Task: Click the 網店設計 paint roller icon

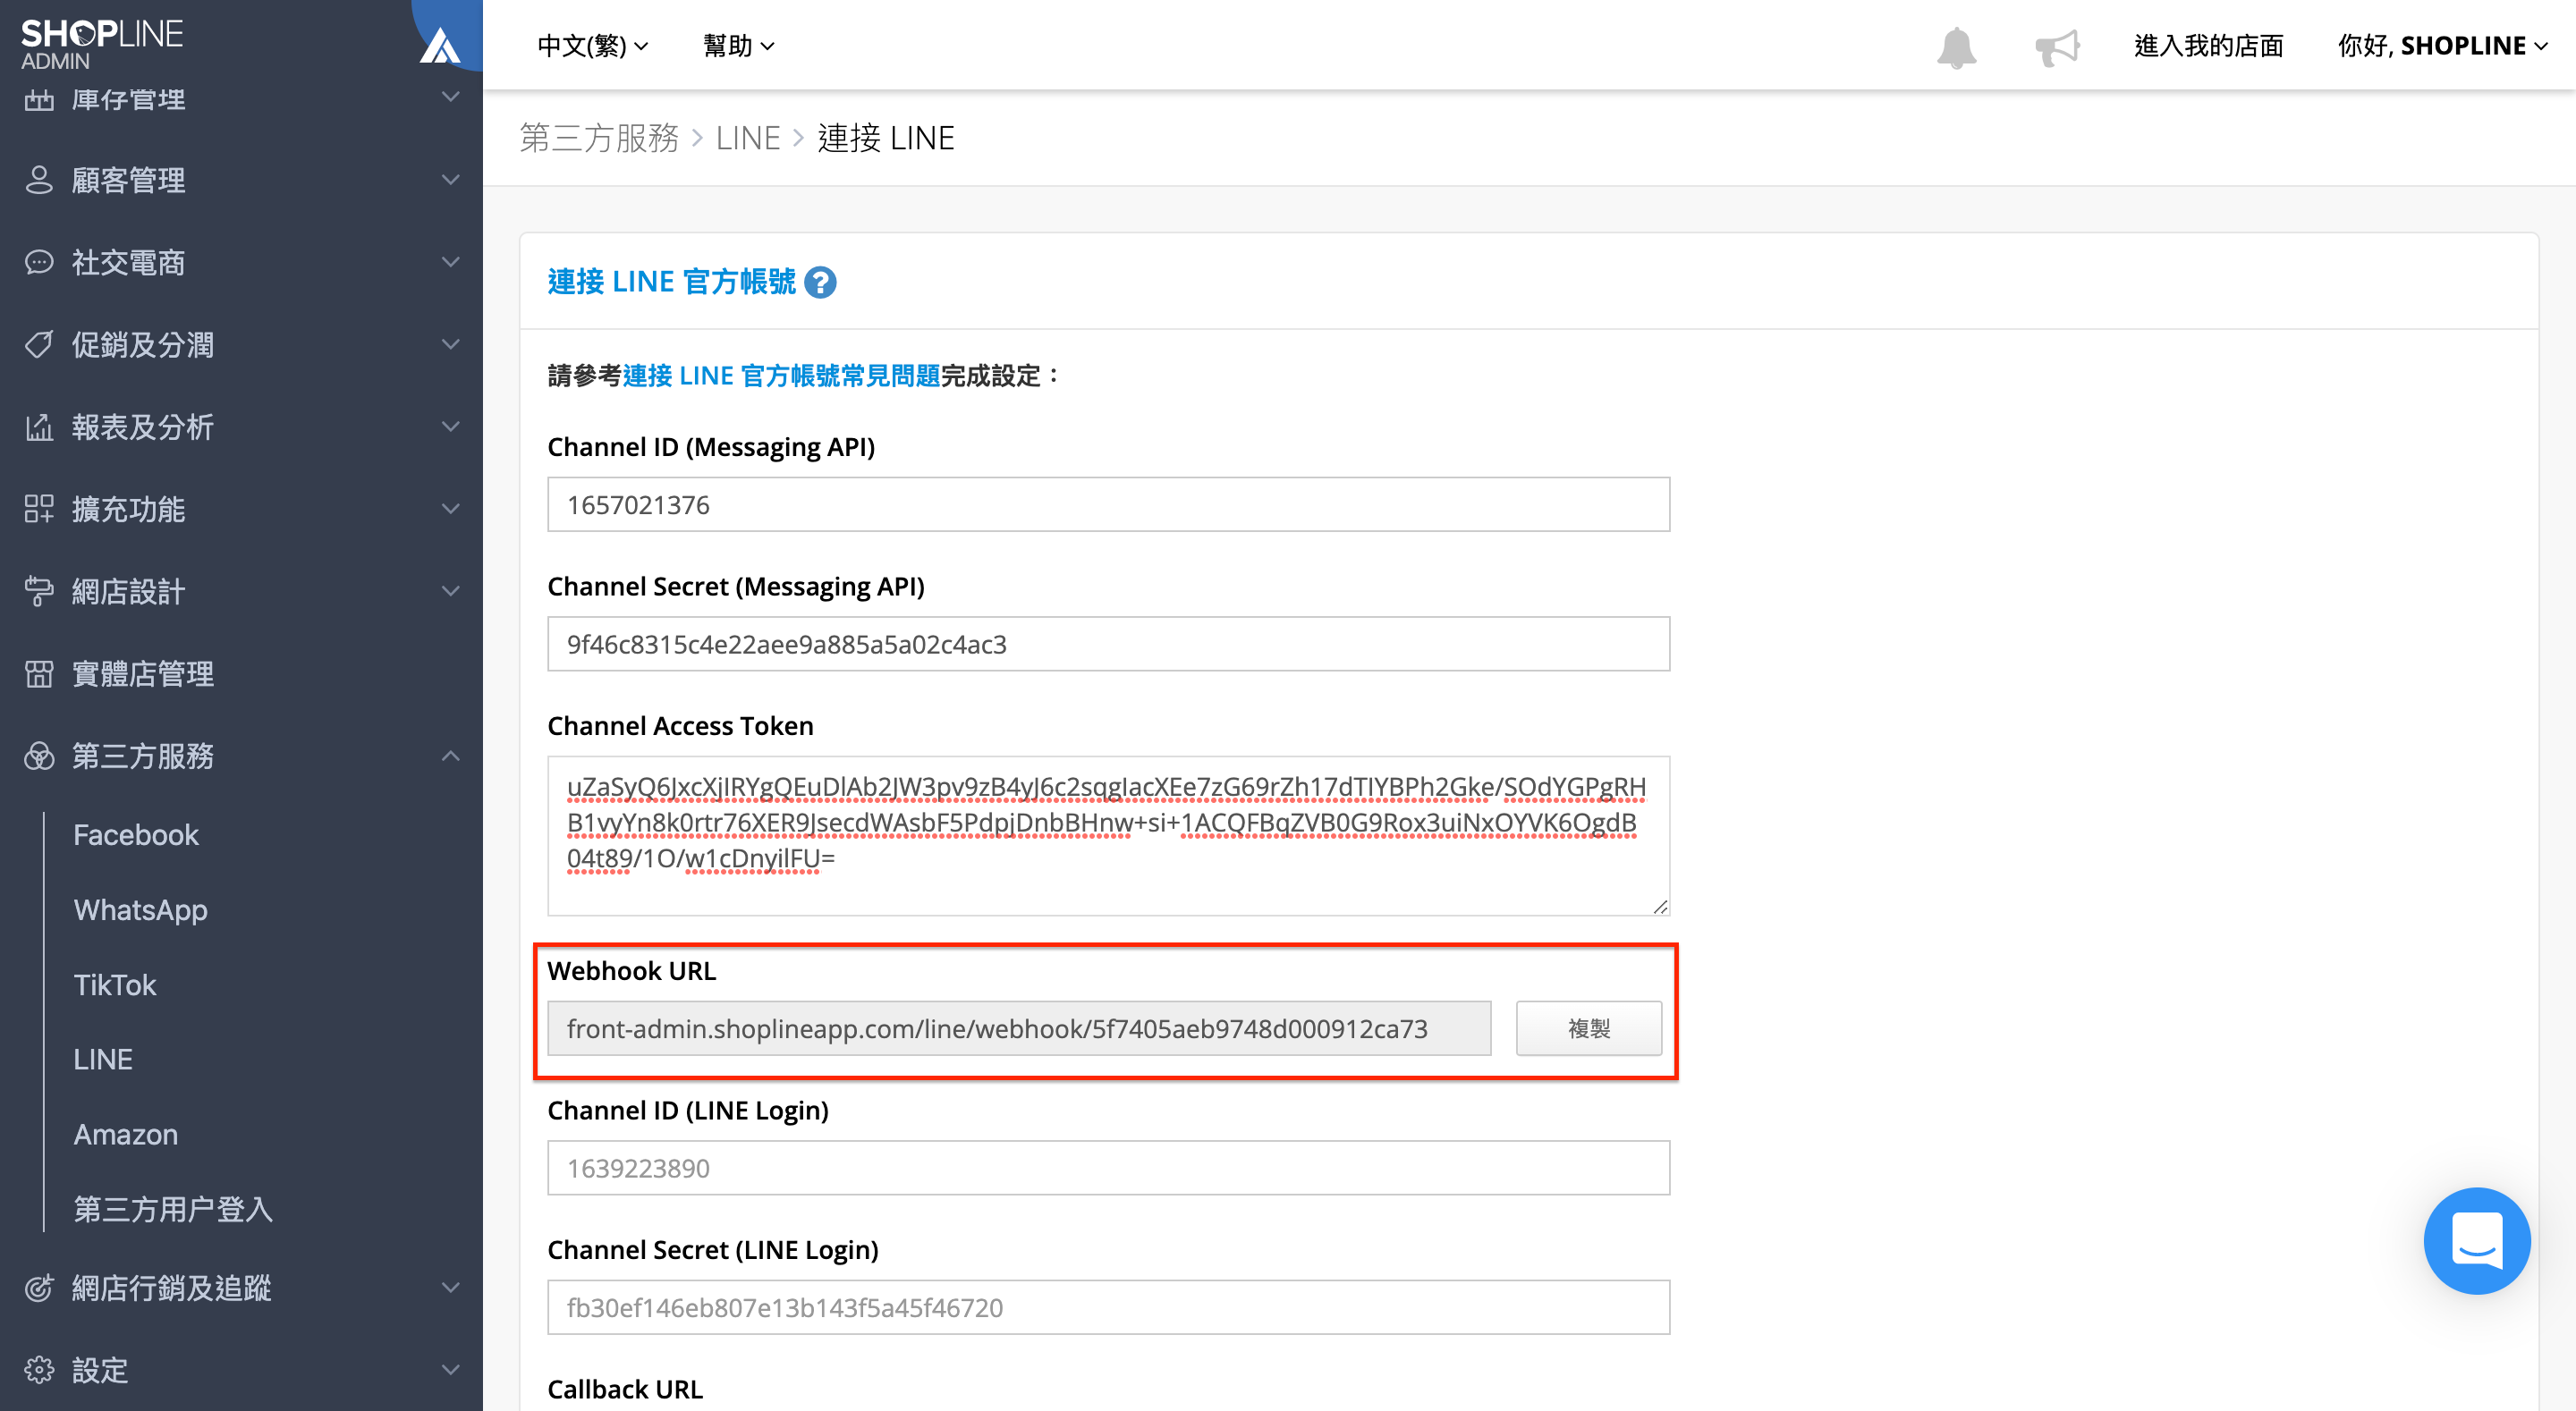Action: [39, 591]
